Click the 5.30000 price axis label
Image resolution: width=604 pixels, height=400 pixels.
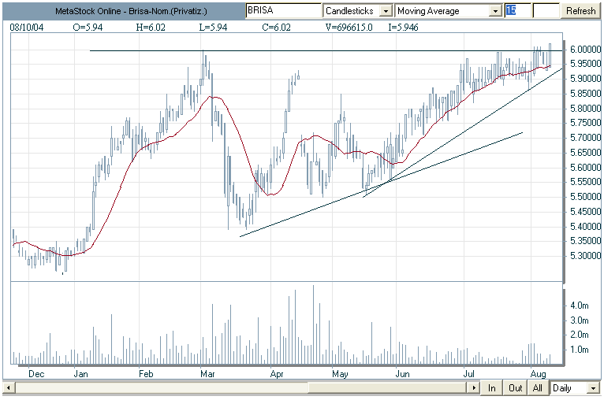point(586,255)
